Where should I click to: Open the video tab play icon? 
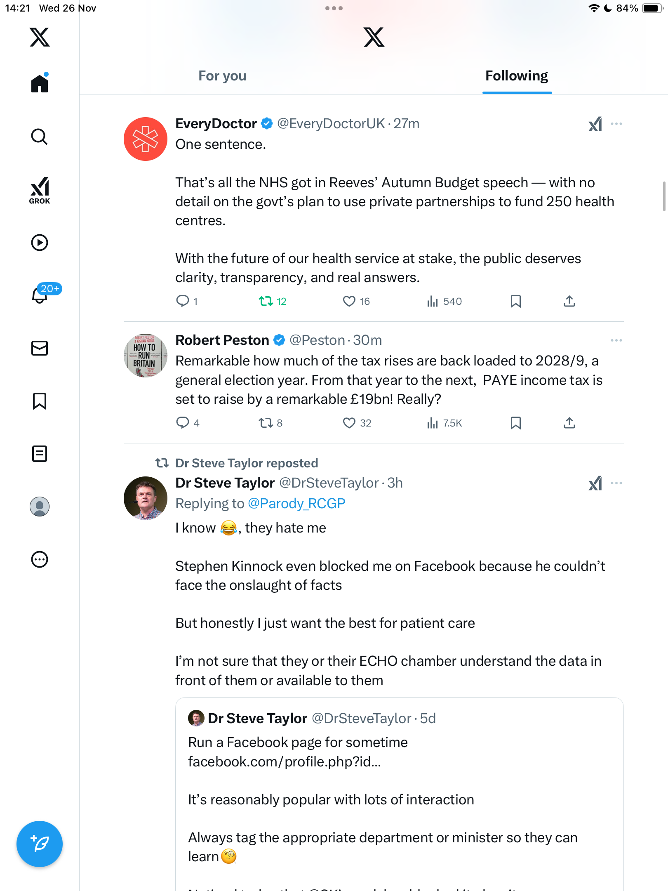[40, 243]
